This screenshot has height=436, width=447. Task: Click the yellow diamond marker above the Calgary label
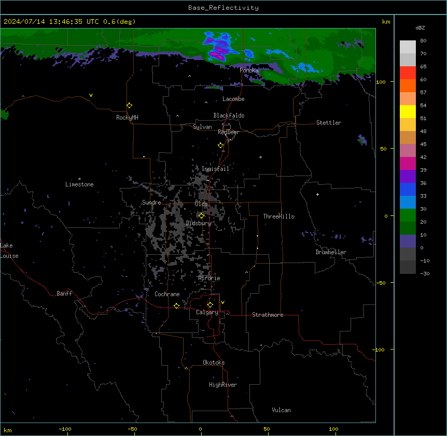coord(210,305)
